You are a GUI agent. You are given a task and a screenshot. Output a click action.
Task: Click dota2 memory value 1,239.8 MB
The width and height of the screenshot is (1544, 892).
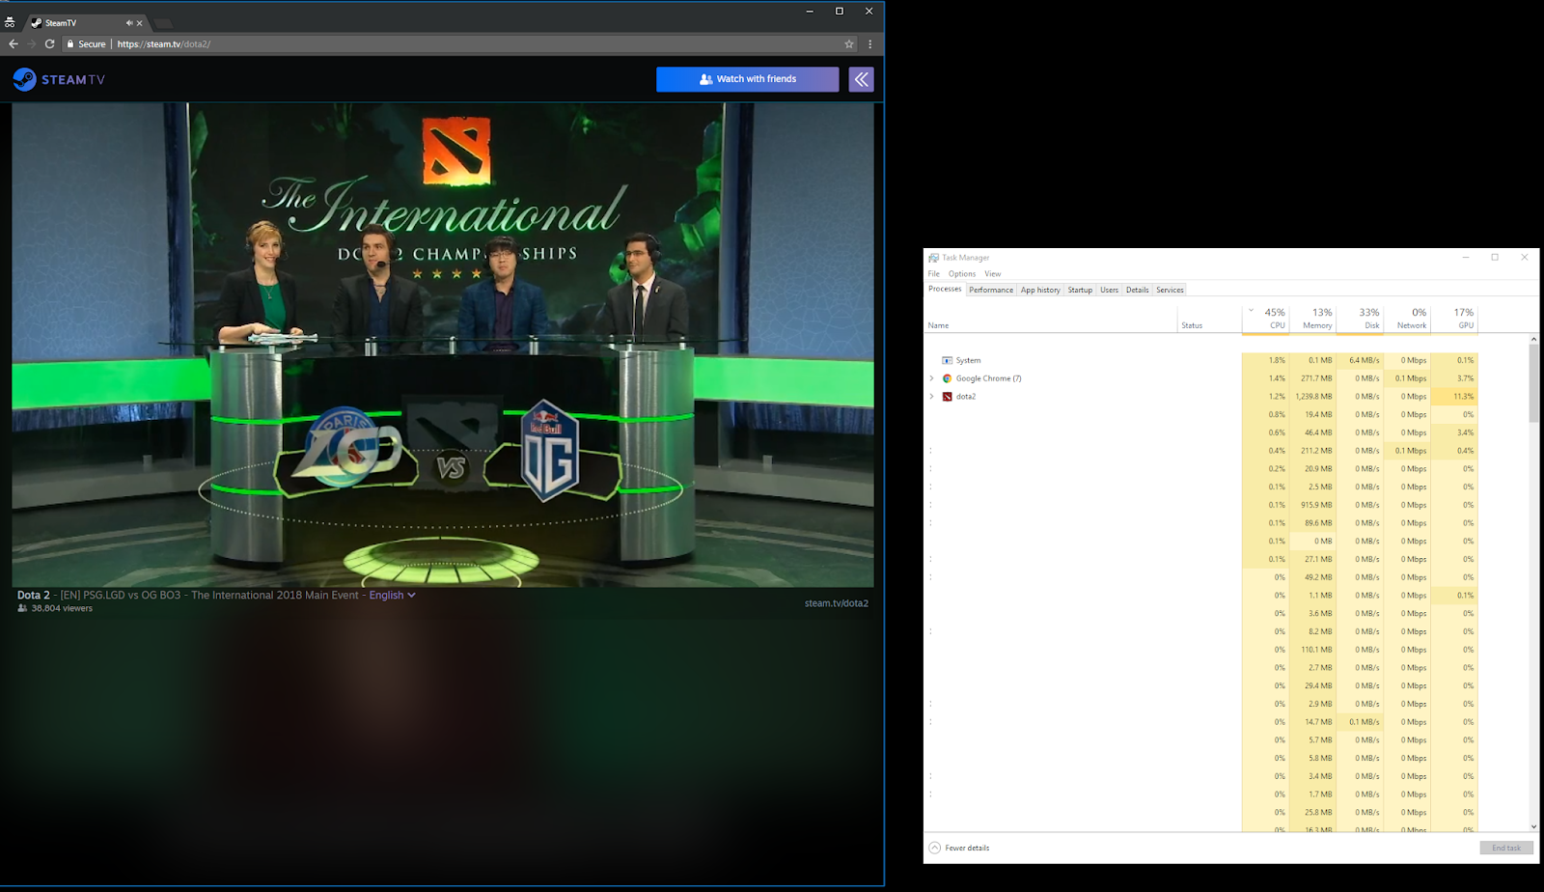click(x=1313, y=397)
